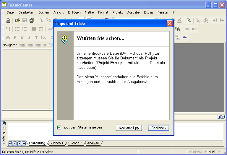Click the editor tab scroll right arrow

pos(223,117)
